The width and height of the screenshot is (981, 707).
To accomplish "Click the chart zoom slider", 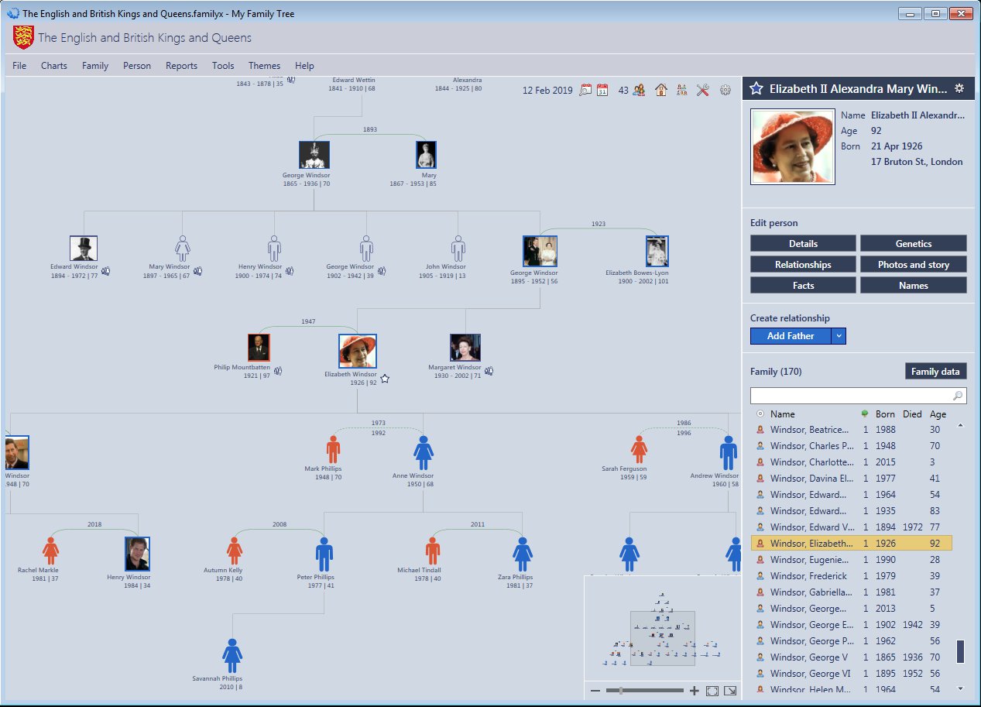I will coord(621,690).
